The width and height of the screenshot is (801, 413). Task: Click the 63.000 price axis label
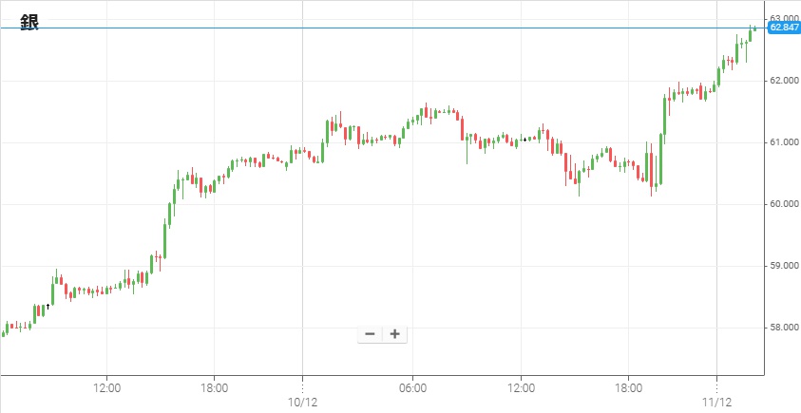coord(783,18)
